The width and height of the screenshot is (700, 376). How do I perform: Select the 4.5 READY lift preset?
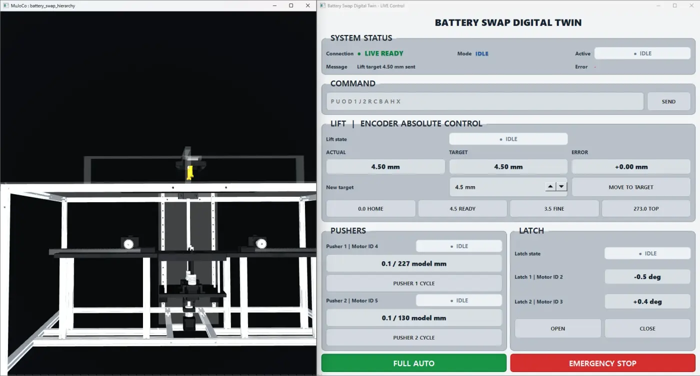point(462,209)
